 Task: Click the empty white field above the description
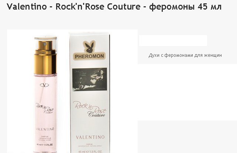(x=173, y=41)
